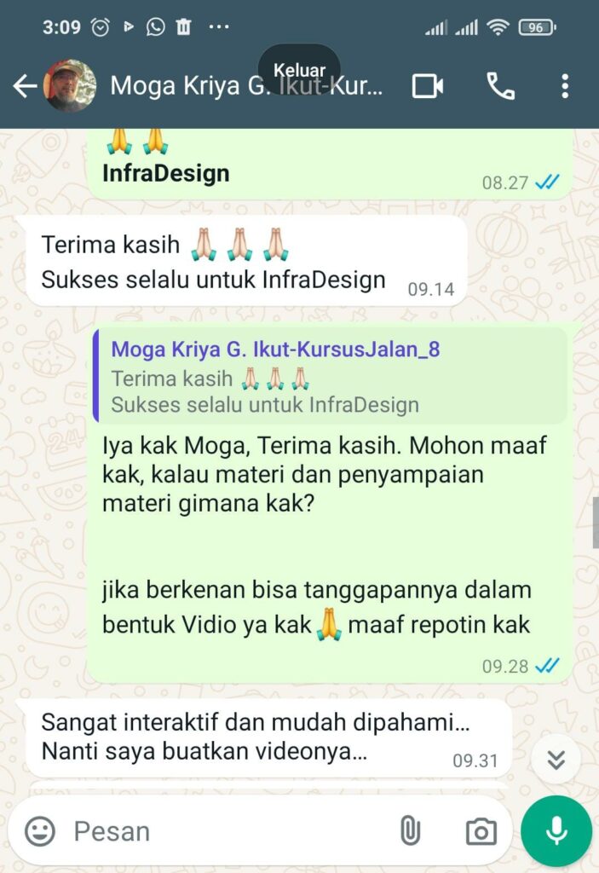Open the camera from message bar
The width and height of the screenshot is (599, 873).
(x=481, y=832)
